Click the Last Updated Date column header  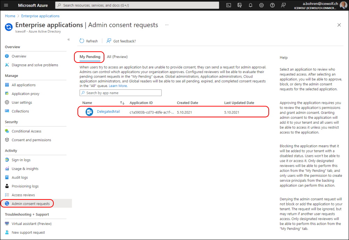pos(239,103)
